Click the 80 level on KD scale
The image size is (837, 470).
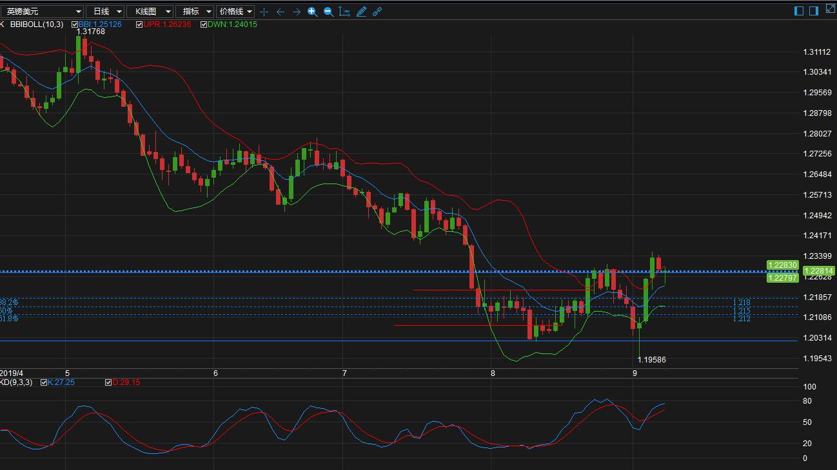point(807,401)
